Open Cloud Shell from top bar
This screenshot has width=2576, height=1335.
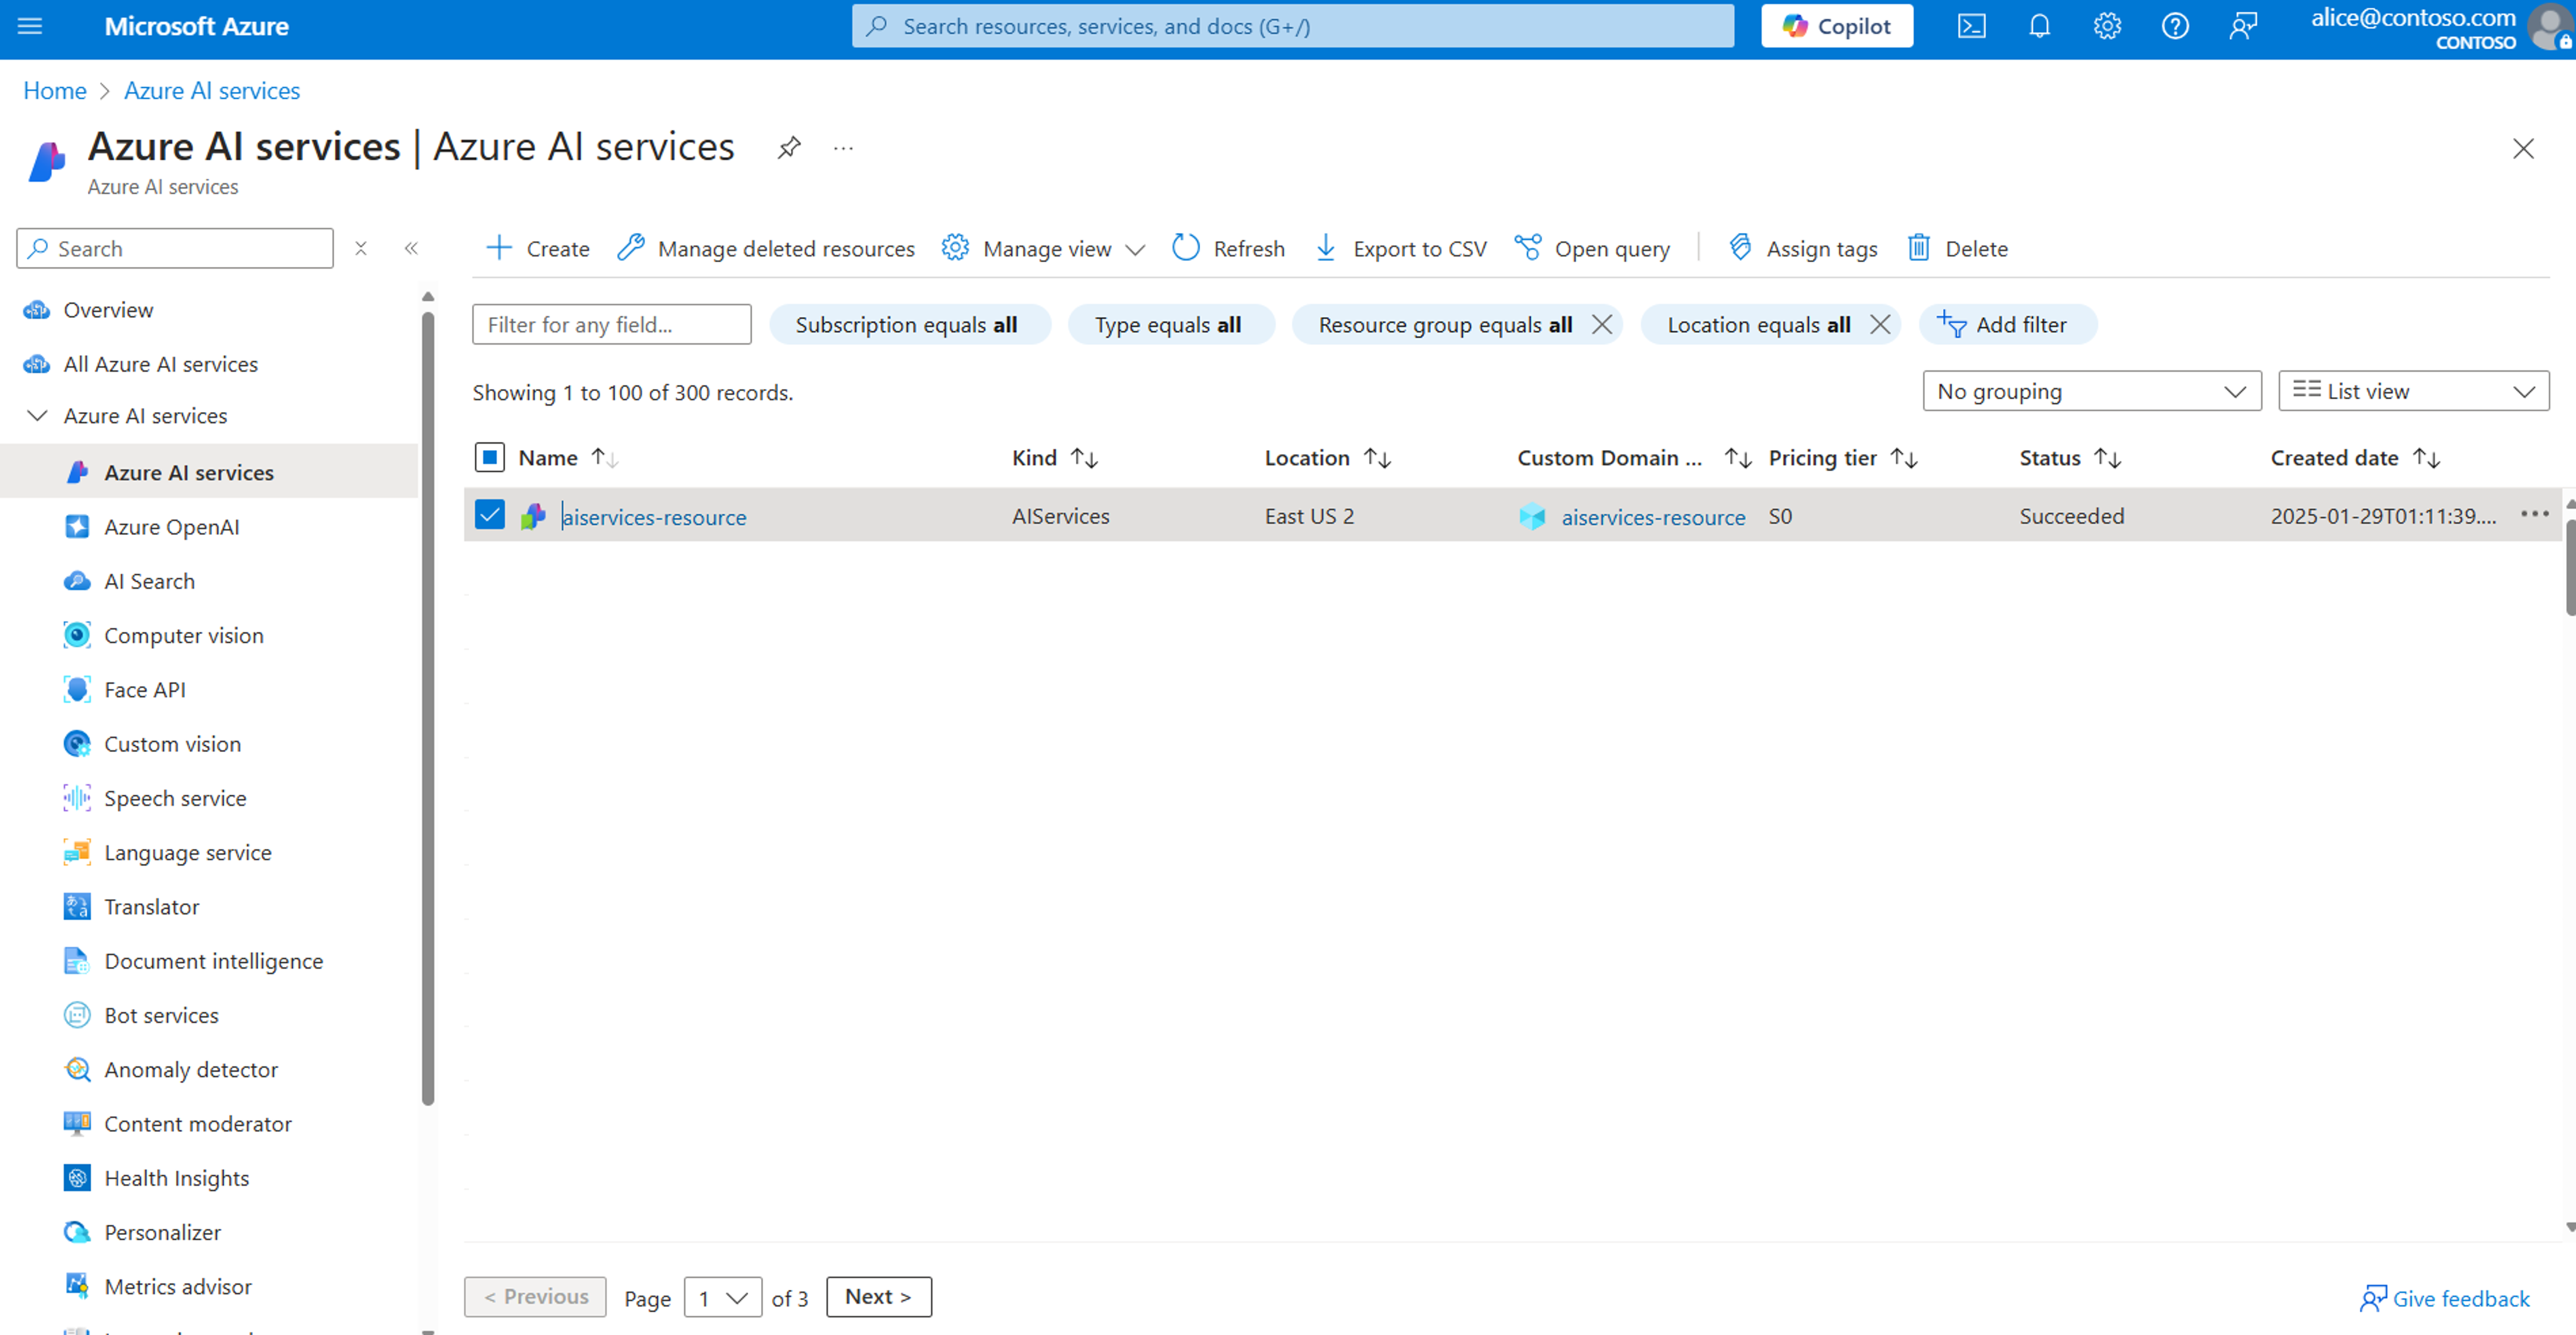1971,26
